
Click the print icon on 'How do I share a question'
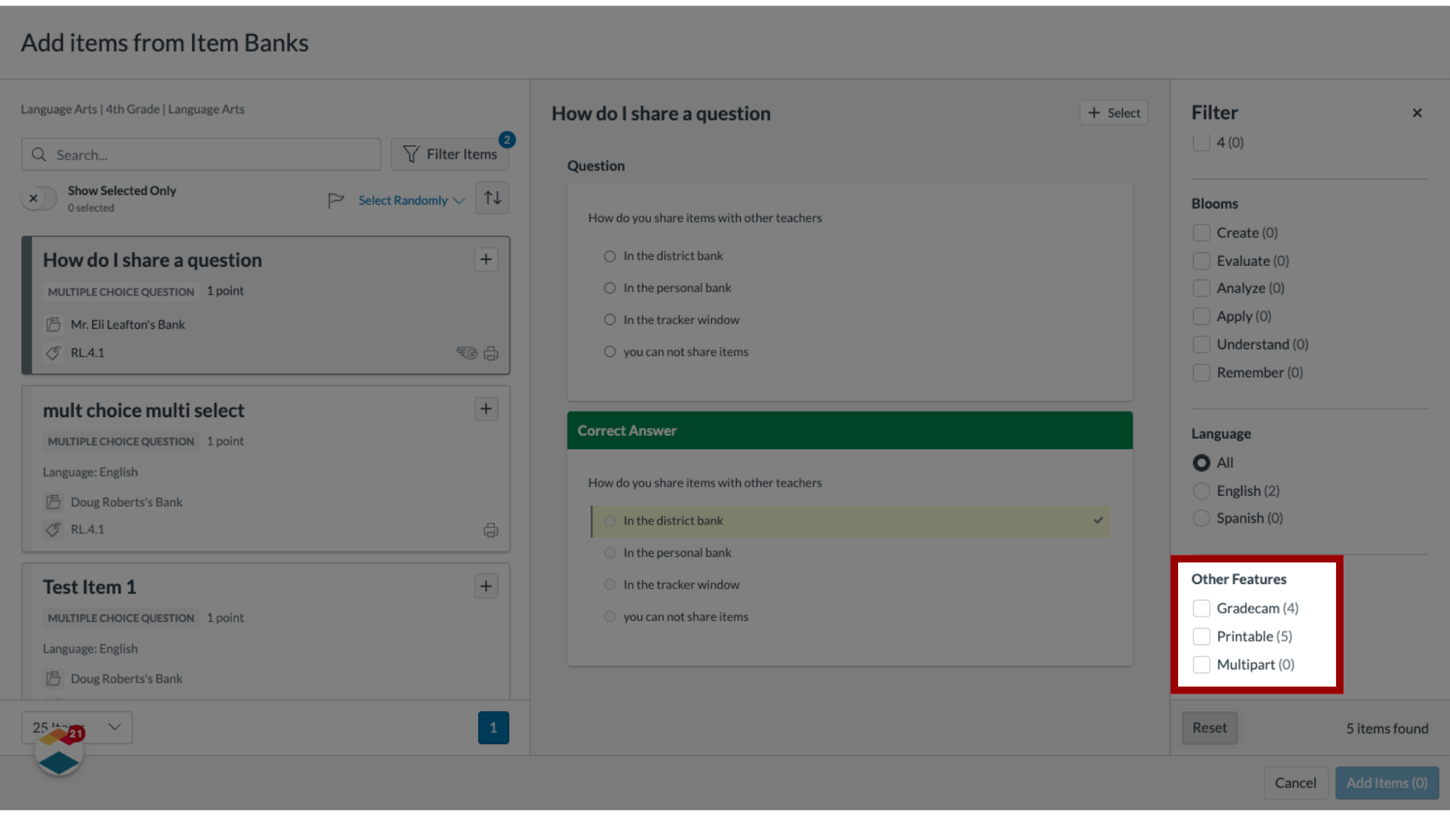pos(490,353)
